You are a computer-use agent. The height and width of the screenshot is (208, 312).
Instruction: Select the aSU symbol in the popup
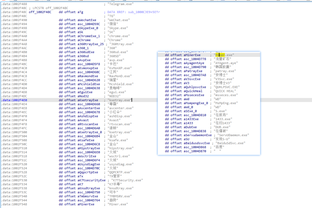[186, 139]
